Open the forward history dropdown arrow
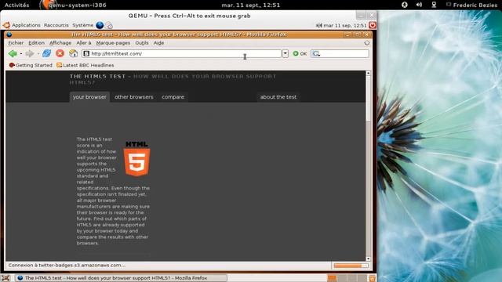Image resolution: width=502 pixels, height=282 pixels. click(x=38, y=54)
